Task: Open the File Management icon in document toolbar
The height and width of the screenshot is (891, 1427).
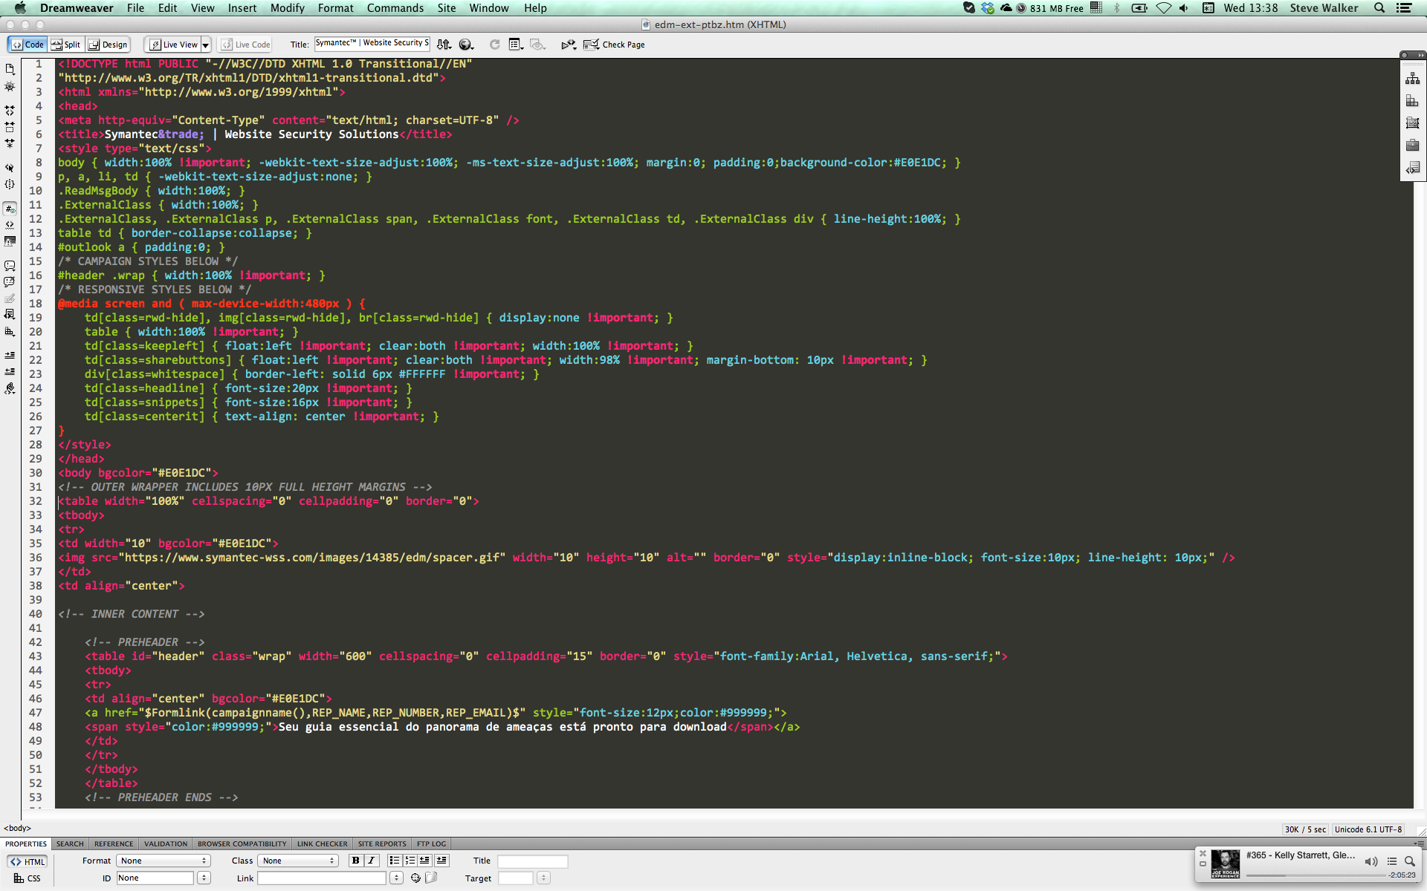Action: pyautogui.click(x=443, y=45)
